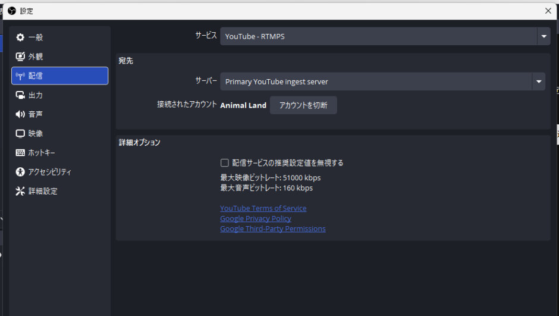Click the arrow of the サービス combo box
The width and height of the screenshot is (559, 316).
[544, 36]
